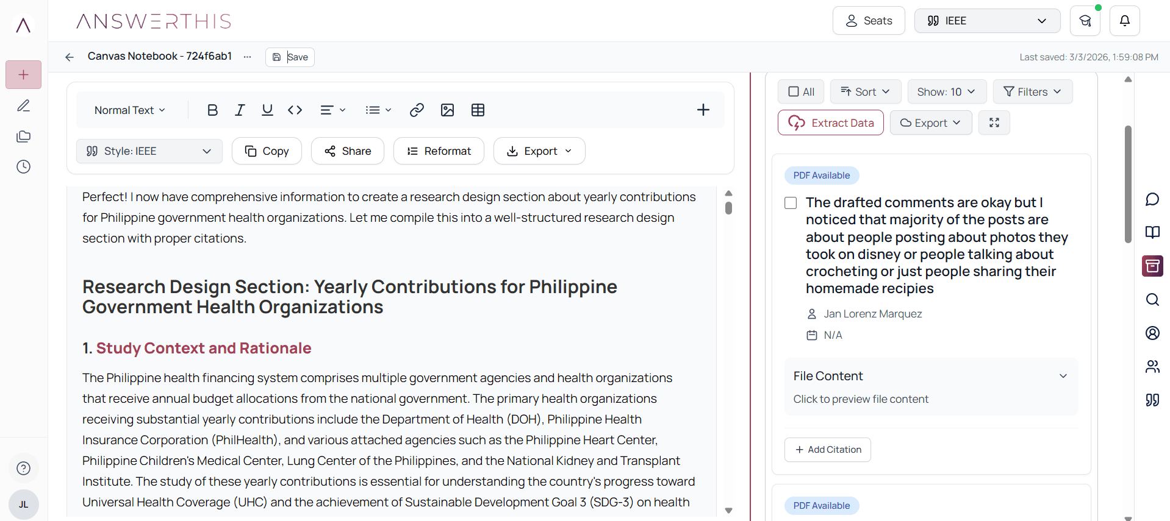Open the help question mark icon
This screenshot has height=521, width=1170.
[x=24, y=468]
